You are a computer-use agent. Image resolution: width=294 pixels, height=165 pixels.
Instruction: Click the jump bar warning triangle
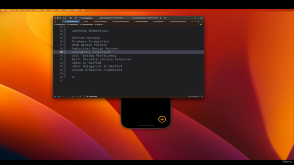(201, 24)
